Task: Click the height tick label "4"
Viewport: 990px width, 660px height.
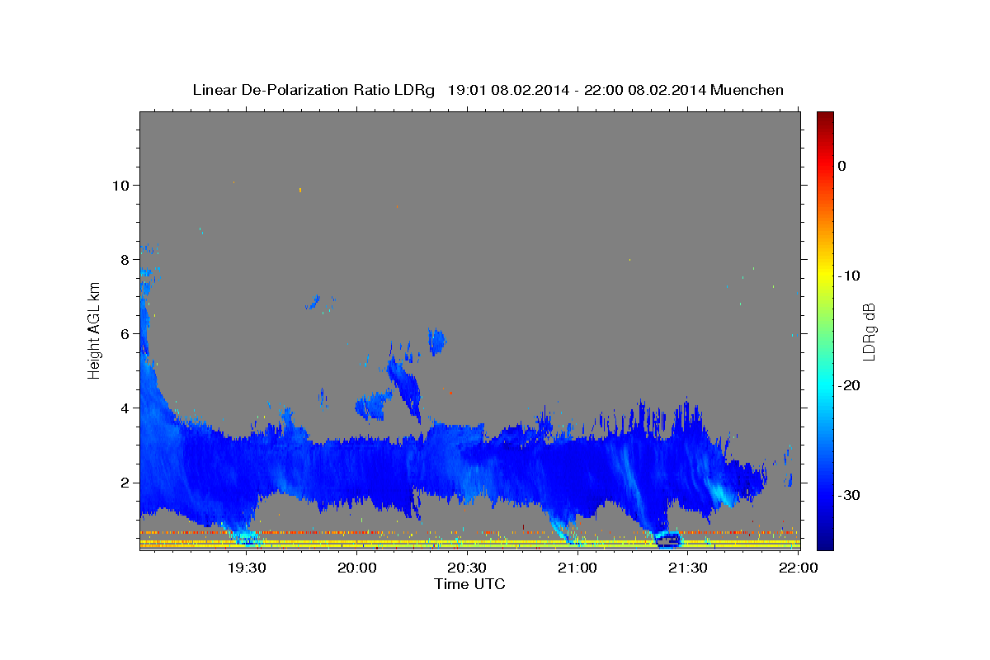Action: [125, 408]
